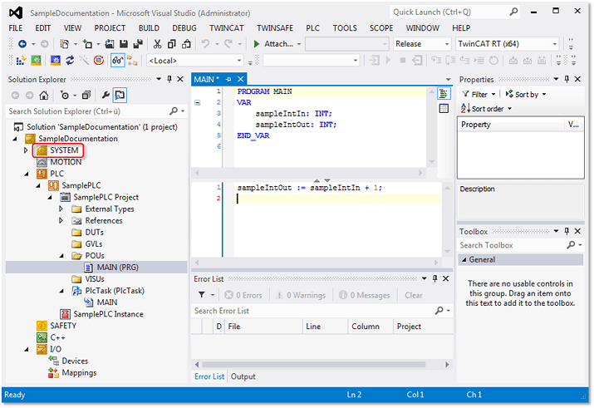Open the Filter dropdown in Properties

click(x=479, y=95)
